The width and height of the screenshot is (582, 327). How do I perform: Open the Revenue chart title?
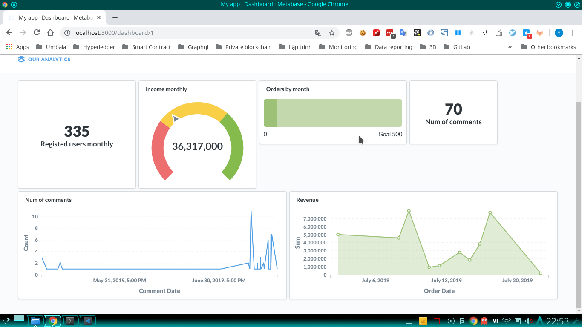pyautogui.click(x=307, y=200)
